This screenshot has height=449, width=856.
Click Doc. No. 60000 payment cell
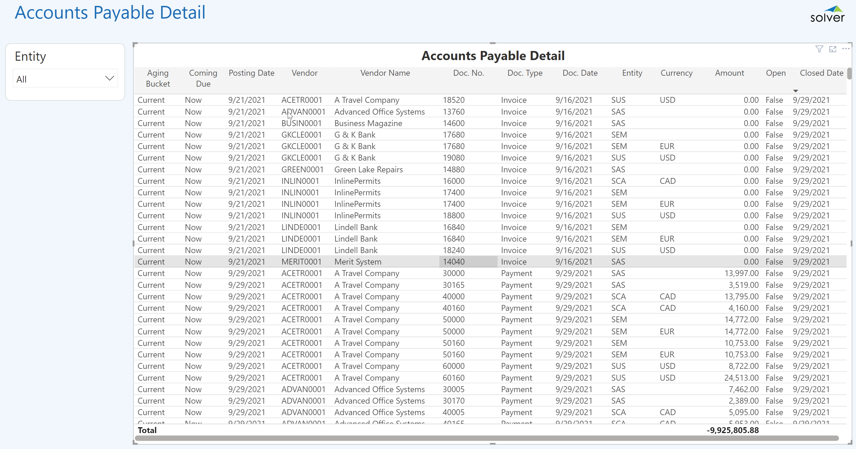(453, 366)
